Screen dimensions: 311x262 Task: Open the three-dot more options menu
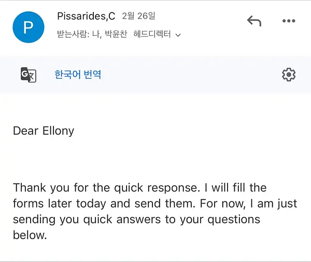pos(289,21)
